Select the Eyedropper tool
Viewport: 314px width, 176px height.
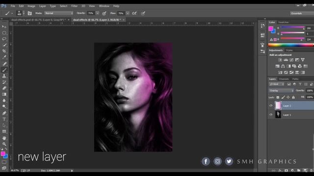tap(4, 57)
